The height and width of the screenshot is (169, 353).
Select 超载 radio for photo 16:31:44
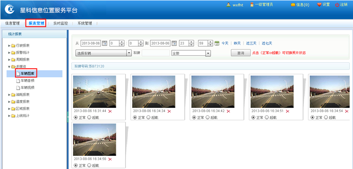[89, 117]
